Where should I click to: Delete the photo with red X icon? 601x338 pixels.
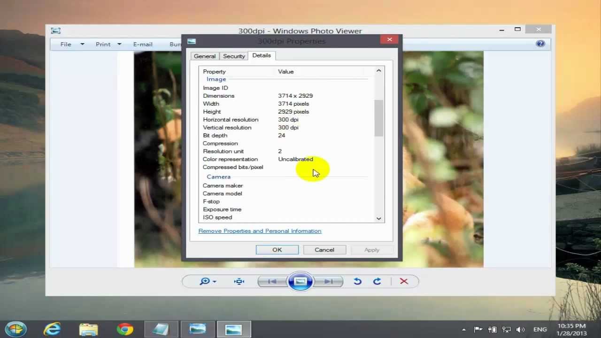pos(404,281)
